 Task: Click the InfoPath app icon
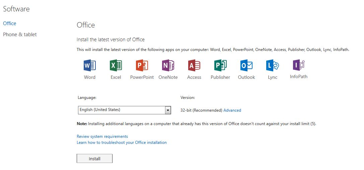click(298, 65)
